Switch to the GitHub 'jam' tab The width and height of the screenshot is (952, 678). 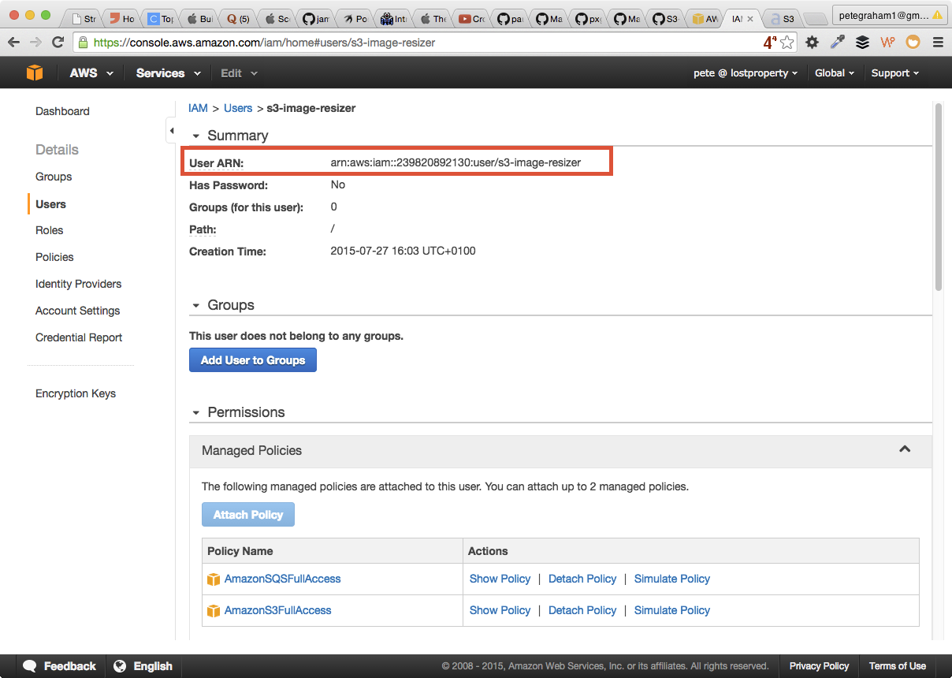pyautogui.click(x=317, y=19)
